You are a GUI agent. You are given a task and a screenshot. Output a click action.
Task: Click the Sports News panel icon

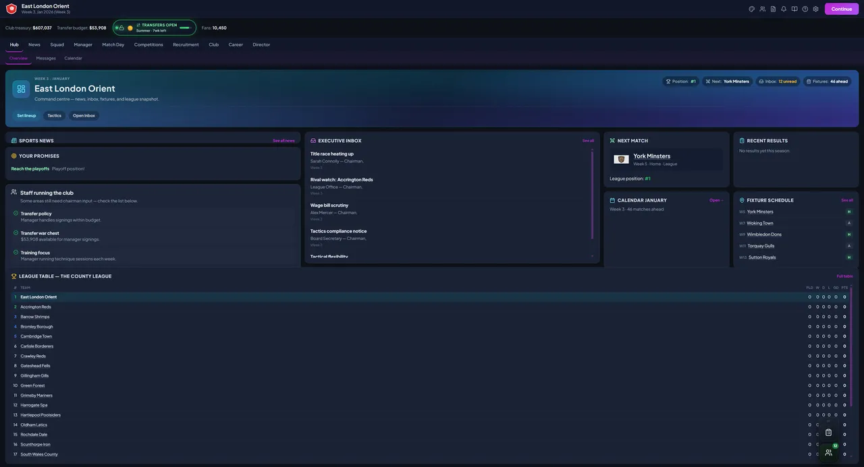pos(14,141)
